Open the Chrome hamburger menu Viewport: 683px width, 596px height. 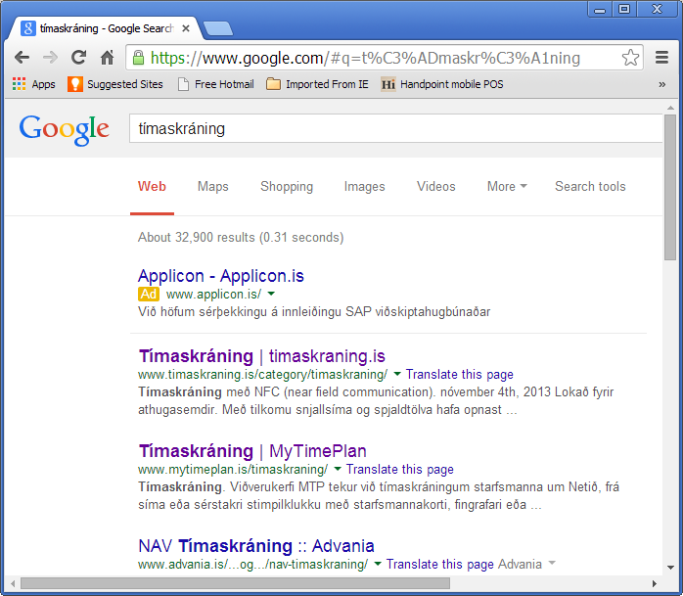pyautogui.click(x=661, y=57)
